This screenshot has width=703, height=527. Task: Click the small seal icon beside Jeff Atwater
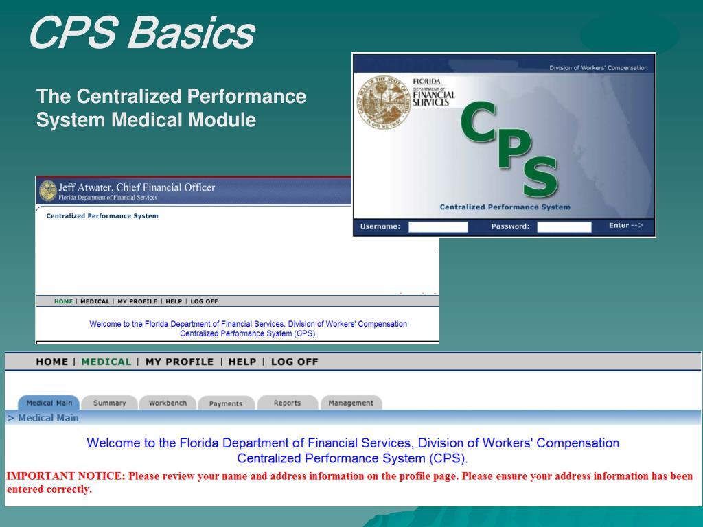pos(47,191)
